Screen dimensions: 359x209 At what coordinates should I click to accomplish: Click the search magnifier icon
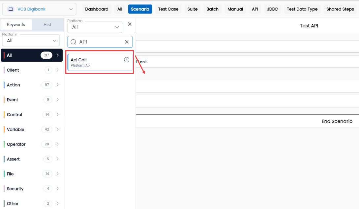(x=73, y=42)
